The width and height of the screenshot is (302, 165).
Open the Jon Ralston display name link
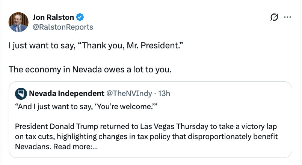coord(54,17)
